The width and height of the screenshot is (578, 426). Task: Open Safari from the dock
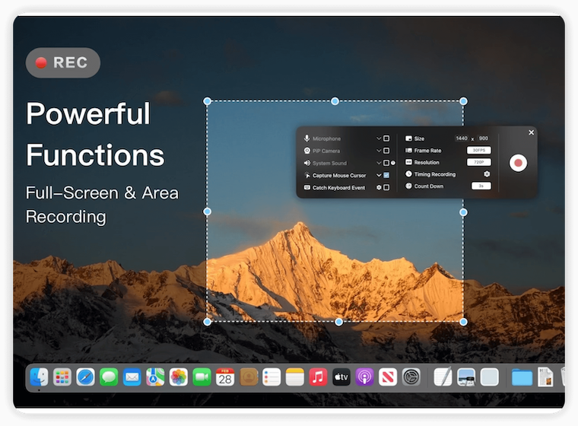(85, 377)
